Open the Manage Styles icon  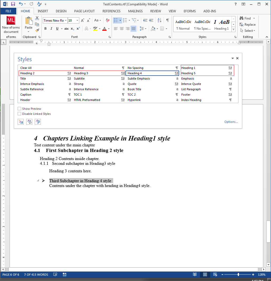[38, 122]
